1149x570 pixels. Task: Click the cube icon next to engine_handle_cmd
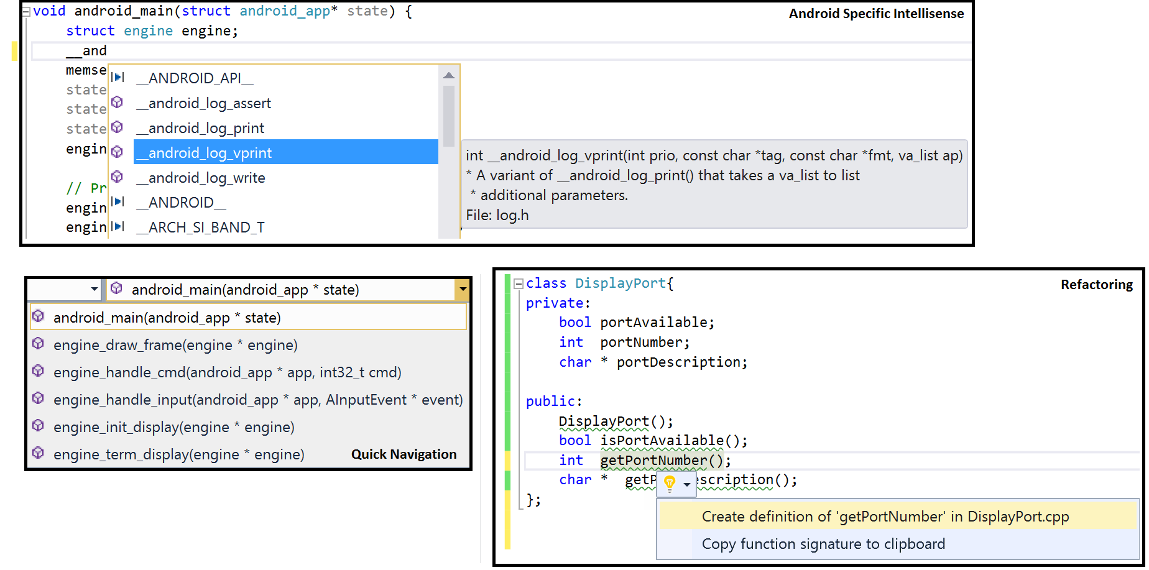point(39,371)
